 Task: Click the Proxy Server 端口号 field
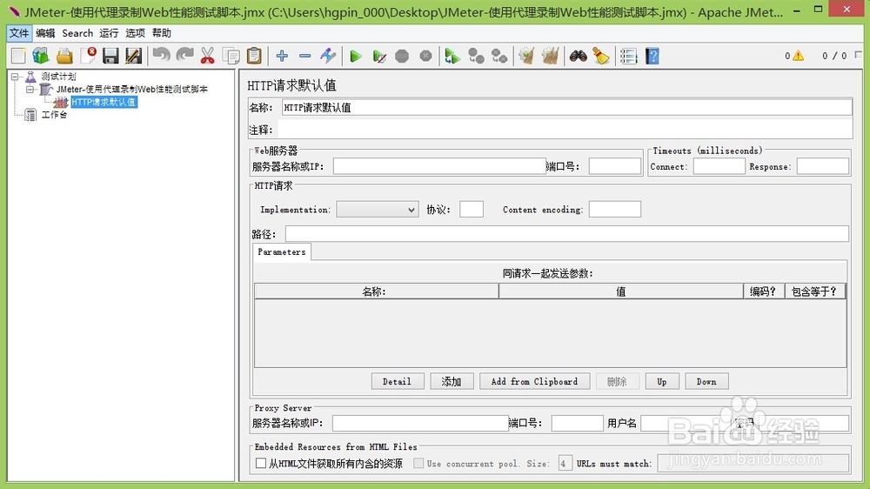[x=577, y=423]
